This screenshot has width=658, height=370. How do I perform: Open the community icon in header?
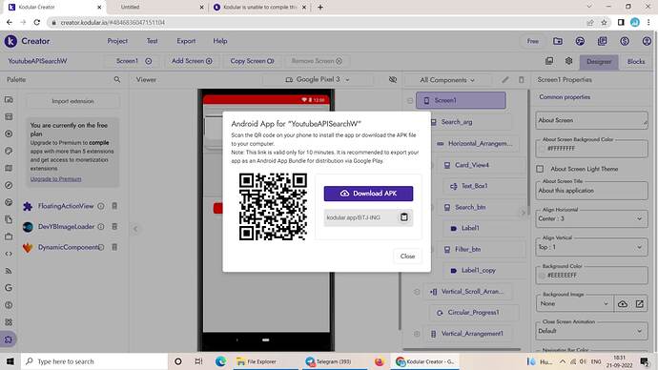pos(580,41)
